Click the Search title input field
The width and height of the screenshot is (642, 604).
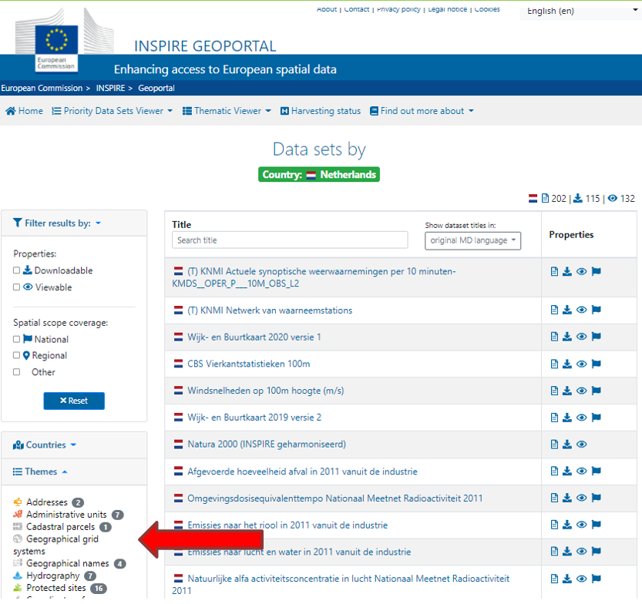tap(290, 240)
